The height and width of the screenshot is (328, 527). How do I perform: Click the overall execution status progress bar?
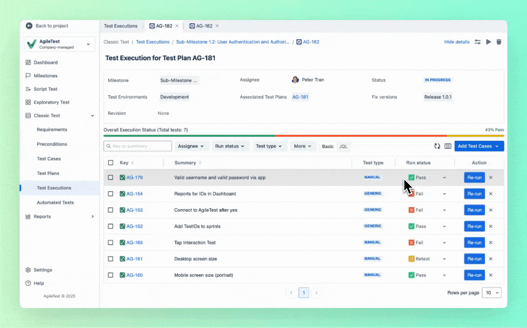304,136
